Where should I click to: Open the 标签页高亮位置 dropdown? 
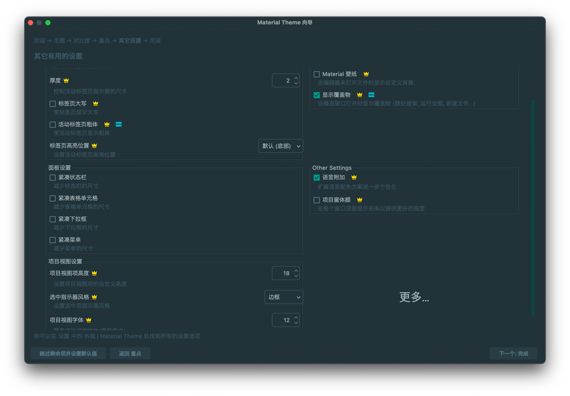pyautogui.click(x=280, y=146)
